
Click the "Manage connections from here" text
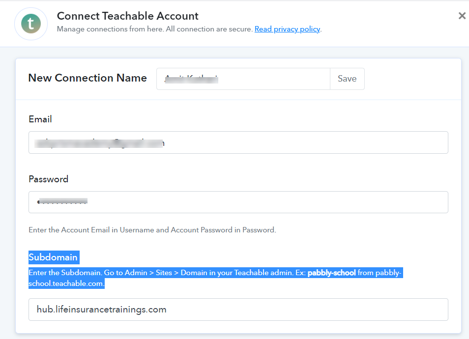click(x=110, y=29)
